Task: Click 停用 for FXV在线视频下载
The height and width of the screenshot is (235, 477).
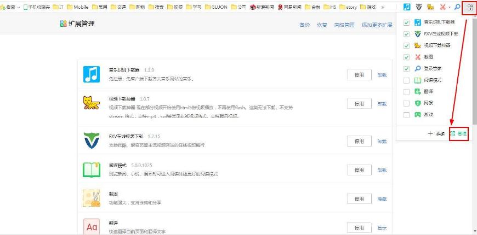Action: pos(359,141)
